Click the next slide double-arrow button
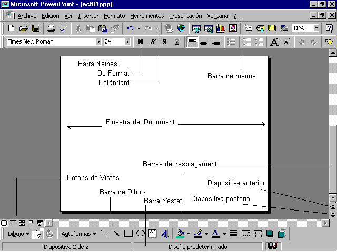 click(x=332, y=215)
